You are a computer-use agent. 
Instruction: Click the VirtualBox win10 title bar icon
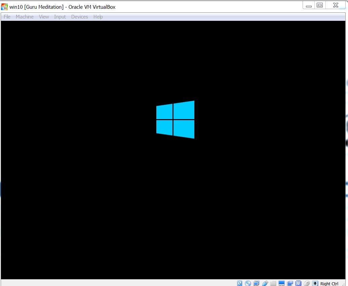pyautogui.click(x=4, y=7)
